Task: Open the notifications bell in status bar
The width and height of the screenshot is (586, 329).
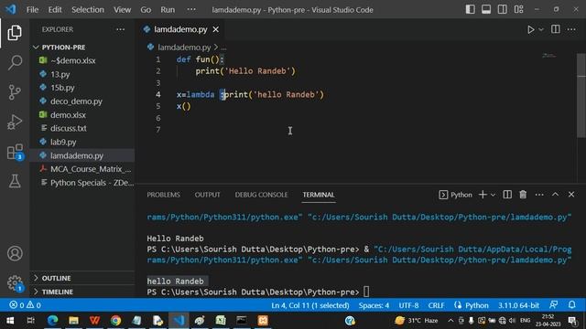Action: point(571,305)
